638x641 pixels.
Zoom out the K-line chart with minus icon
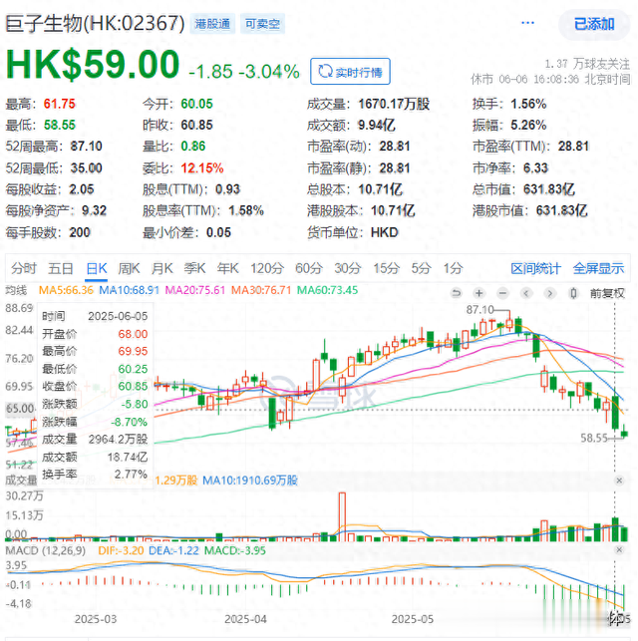pos(502,293)
